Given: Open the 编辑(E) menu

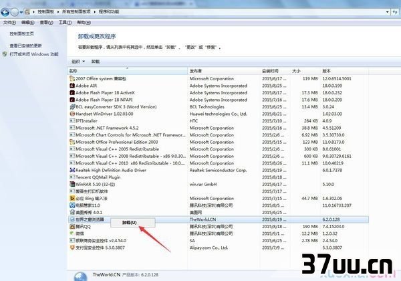Looking at the screenshot, I should (27, 23).
